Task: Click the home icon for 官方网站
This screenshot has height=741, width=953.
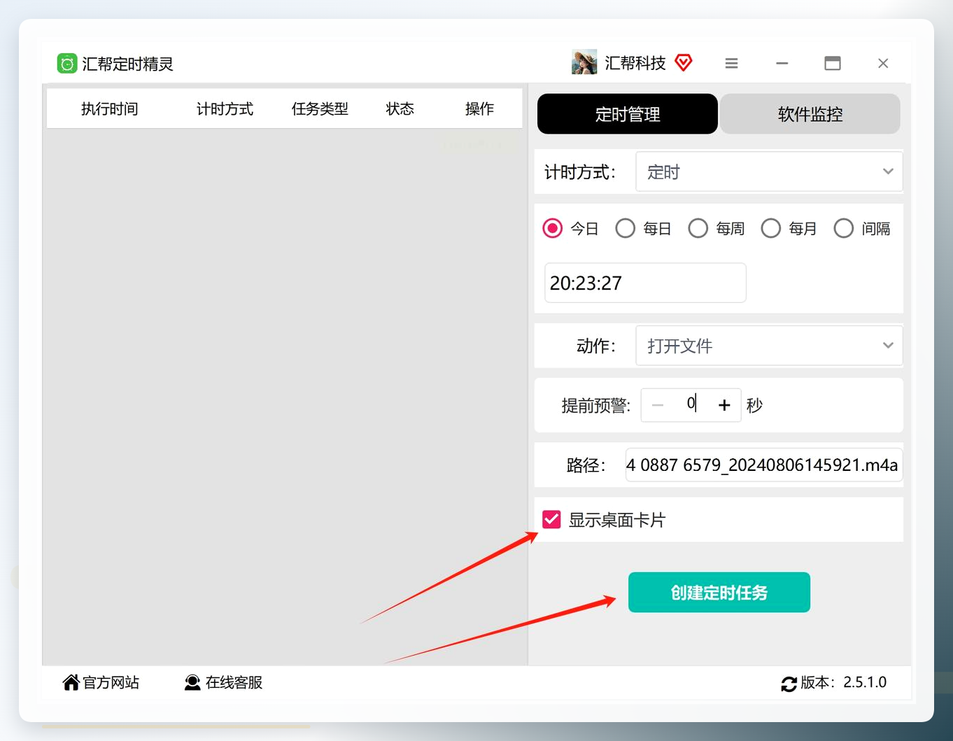Action: pyautogui.click(x=71, y=682)
